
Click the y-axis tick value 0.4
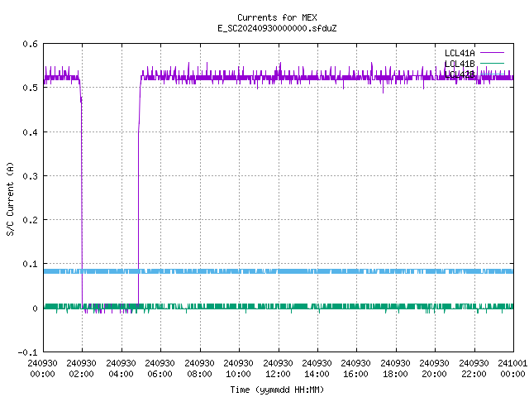click(30, 132)
